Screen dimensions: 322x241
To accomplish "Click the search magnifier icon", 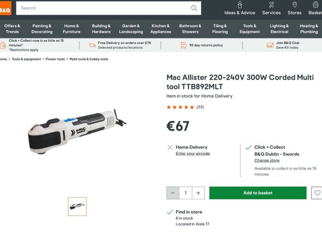I will 194,8.
